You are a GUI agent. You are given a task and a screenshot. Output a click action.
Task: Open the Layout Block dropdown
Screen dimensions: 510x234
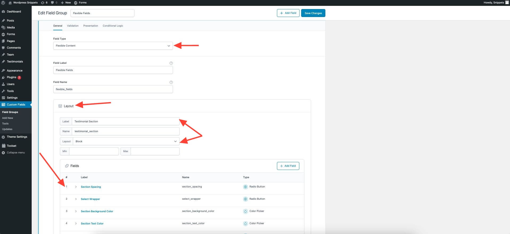(126, 141)
